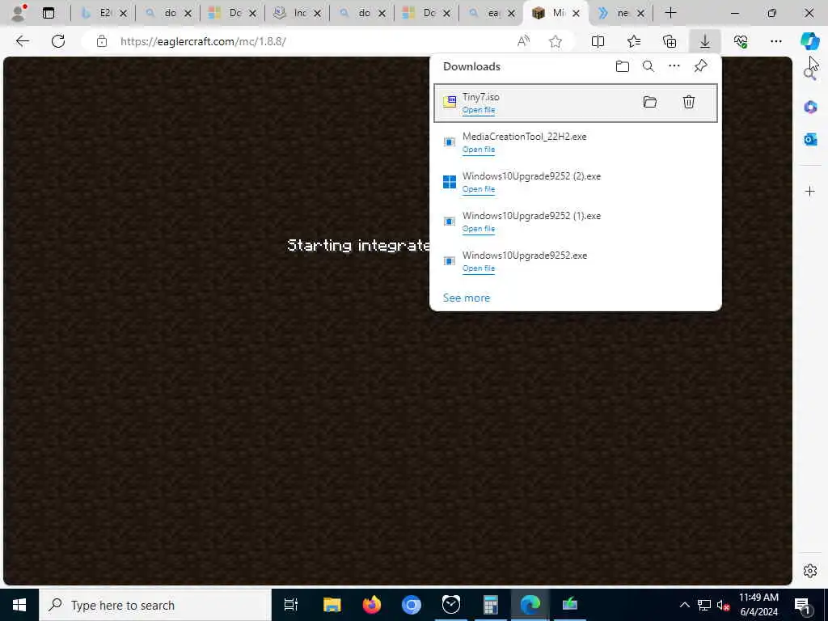
Task: Open downloads folder from panel header
Action: click(623, 66)
